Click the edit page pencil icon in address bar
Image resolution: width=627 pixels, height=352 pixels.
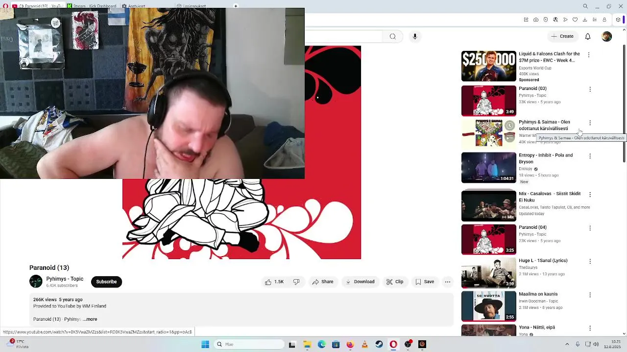point(526,20)
